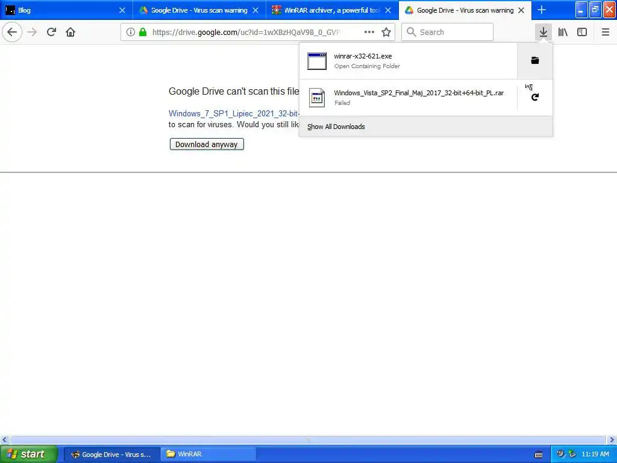Open the Library bookshelf icon

(563, 32)
